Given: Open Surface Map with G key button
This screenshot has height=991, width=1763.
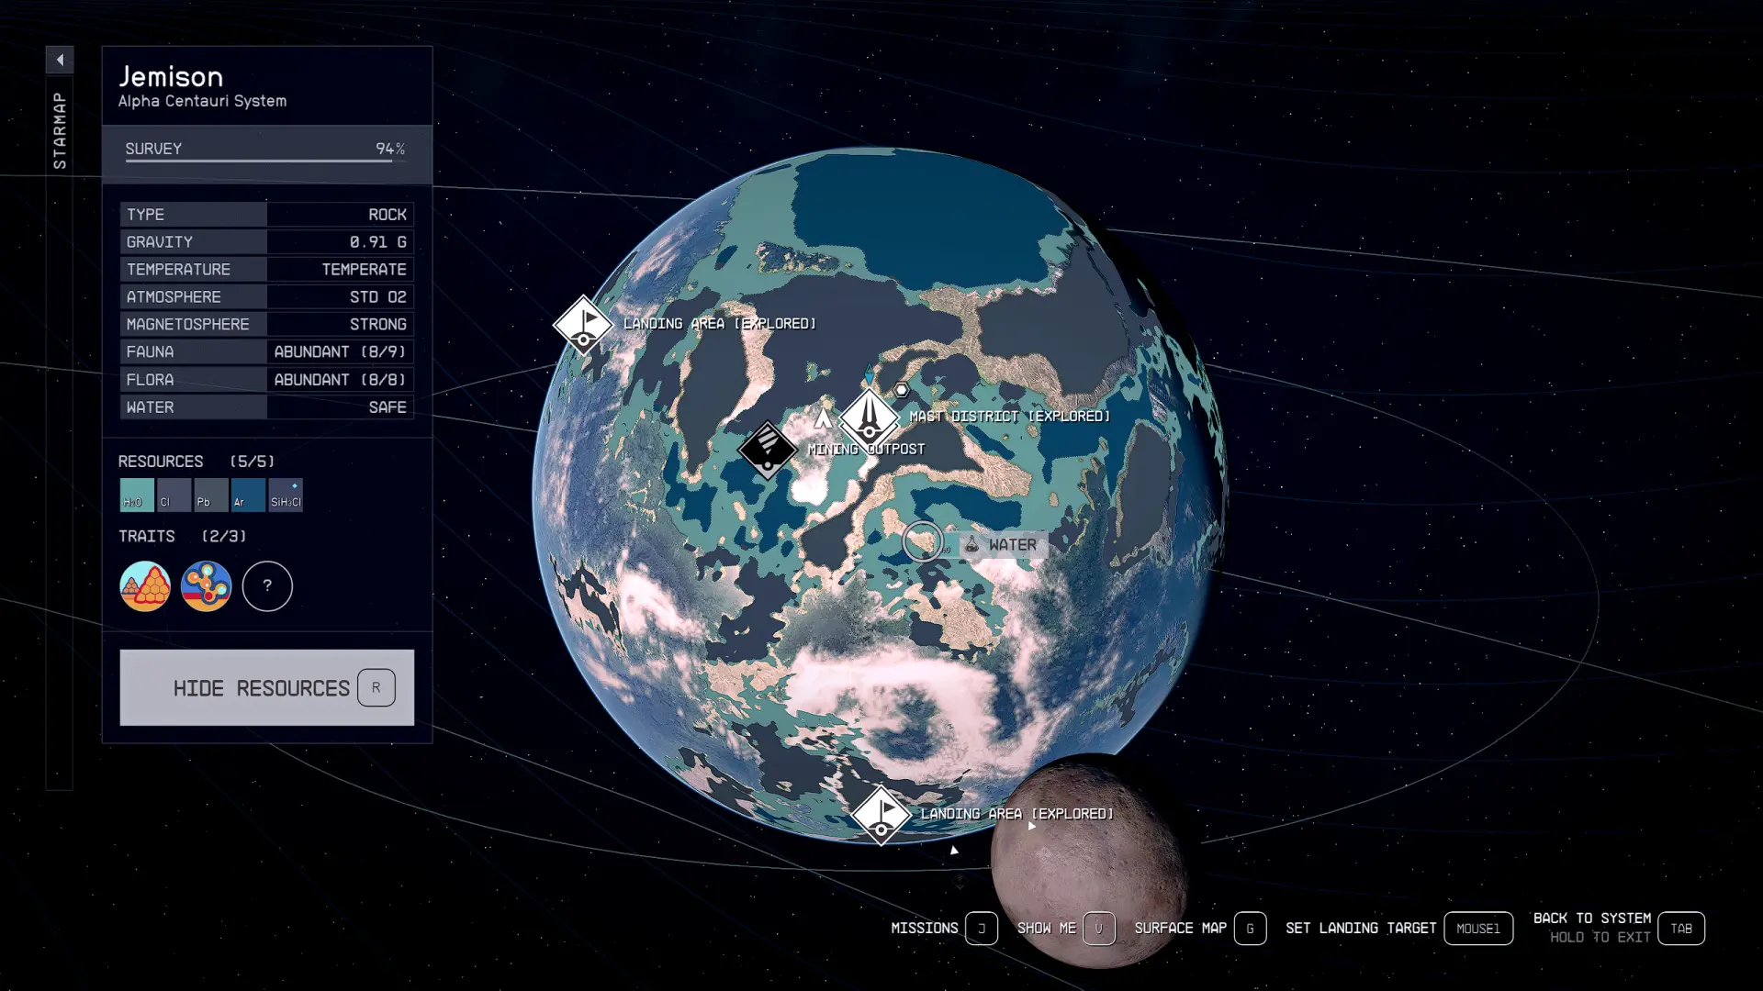Looking at the screenshot, I should tap(1250, 929).
